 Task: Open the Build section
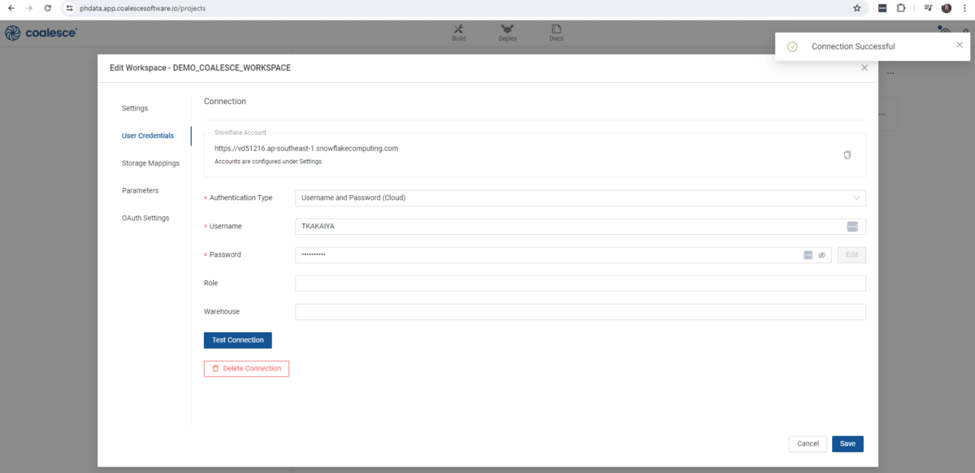459,33
